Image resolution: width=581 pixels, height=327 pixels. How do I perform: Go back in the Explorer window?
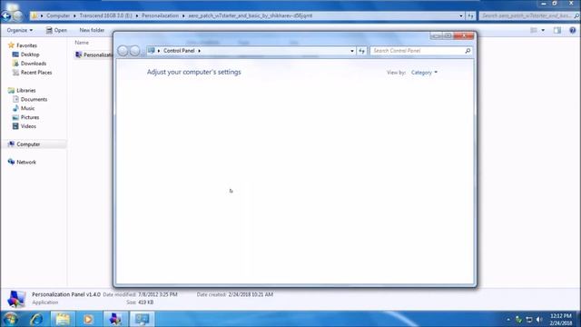point(6,16)
